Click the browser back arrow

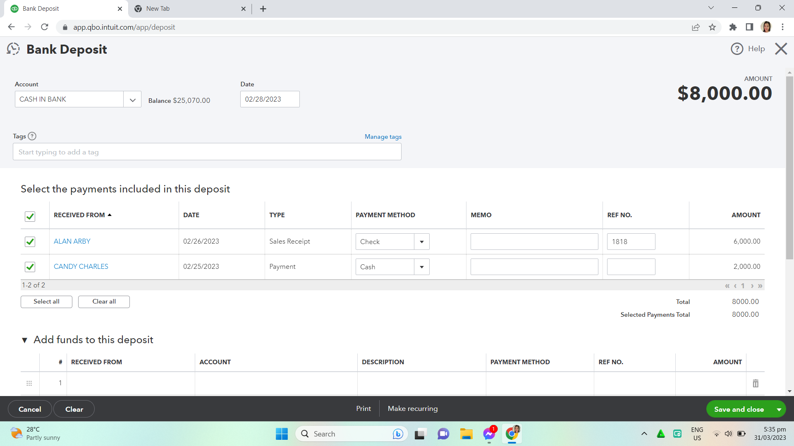tap(12, 27)
